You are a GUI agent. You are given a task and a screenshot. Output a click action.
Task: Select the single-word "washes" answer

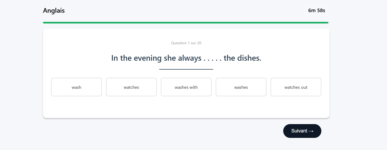[241, 87]
